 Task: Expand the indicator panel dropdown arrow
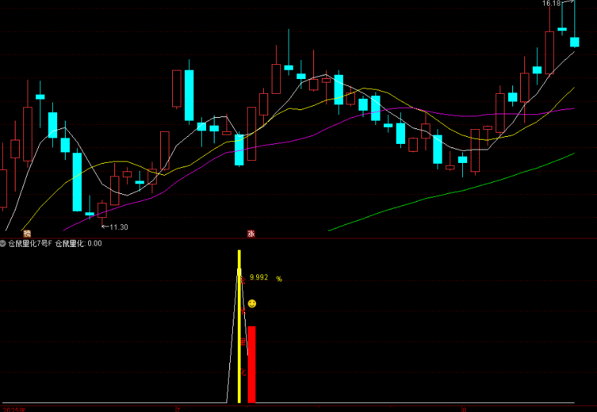click(3, 243)
